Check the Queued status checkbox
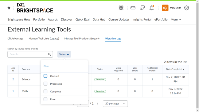This screenshot has height=112, width=199. coord(45,76)
